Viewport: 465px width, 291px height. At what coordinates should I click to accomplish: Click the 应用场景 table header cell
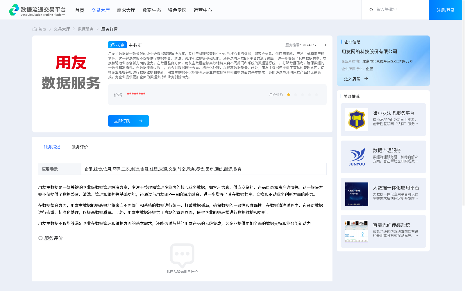[x=60, y=169]
